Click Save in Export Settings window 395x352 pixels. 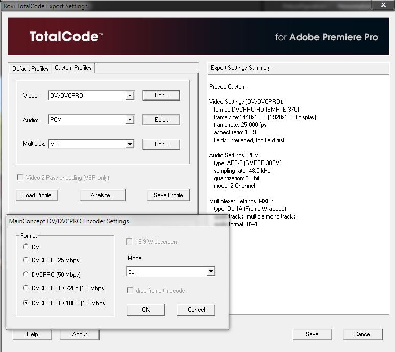[x=312, y=334]
